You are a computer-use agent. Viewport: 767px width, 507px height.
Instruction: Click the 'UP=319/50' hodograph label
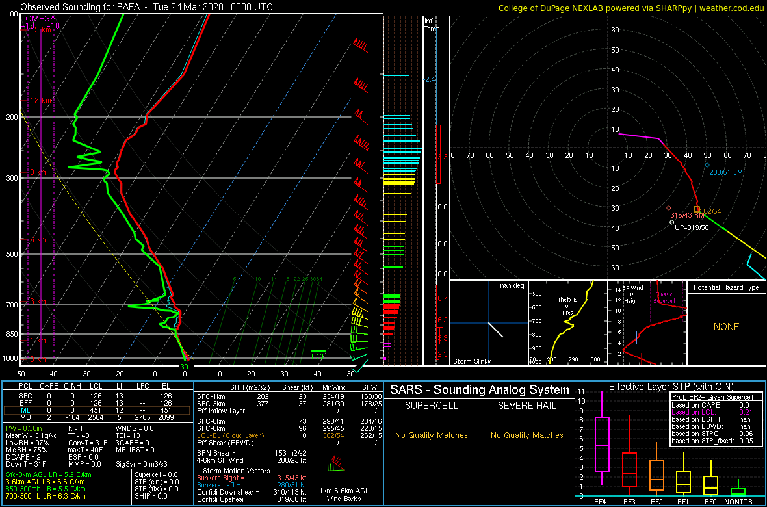coord(692,227)
